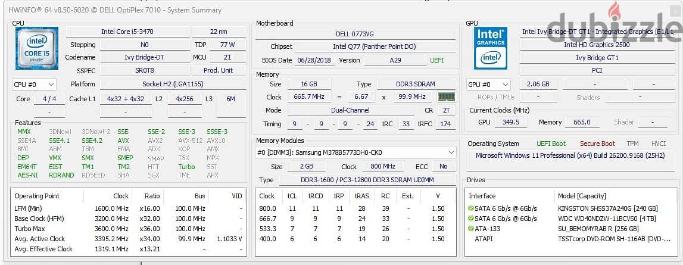Click the 77 W TDP value
Image resolution: width=683 pixels, height=265 pixels.
[x=227, y=45]
